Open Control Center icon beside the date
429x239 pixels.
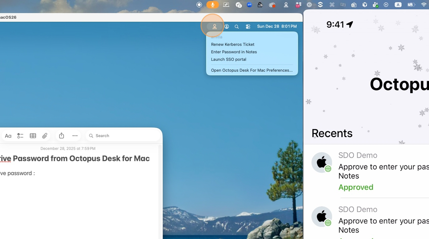coord(248,26)
